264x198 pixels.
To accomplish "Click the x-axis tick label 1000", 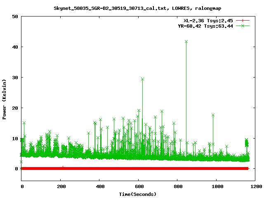I will tap(217, 186).
